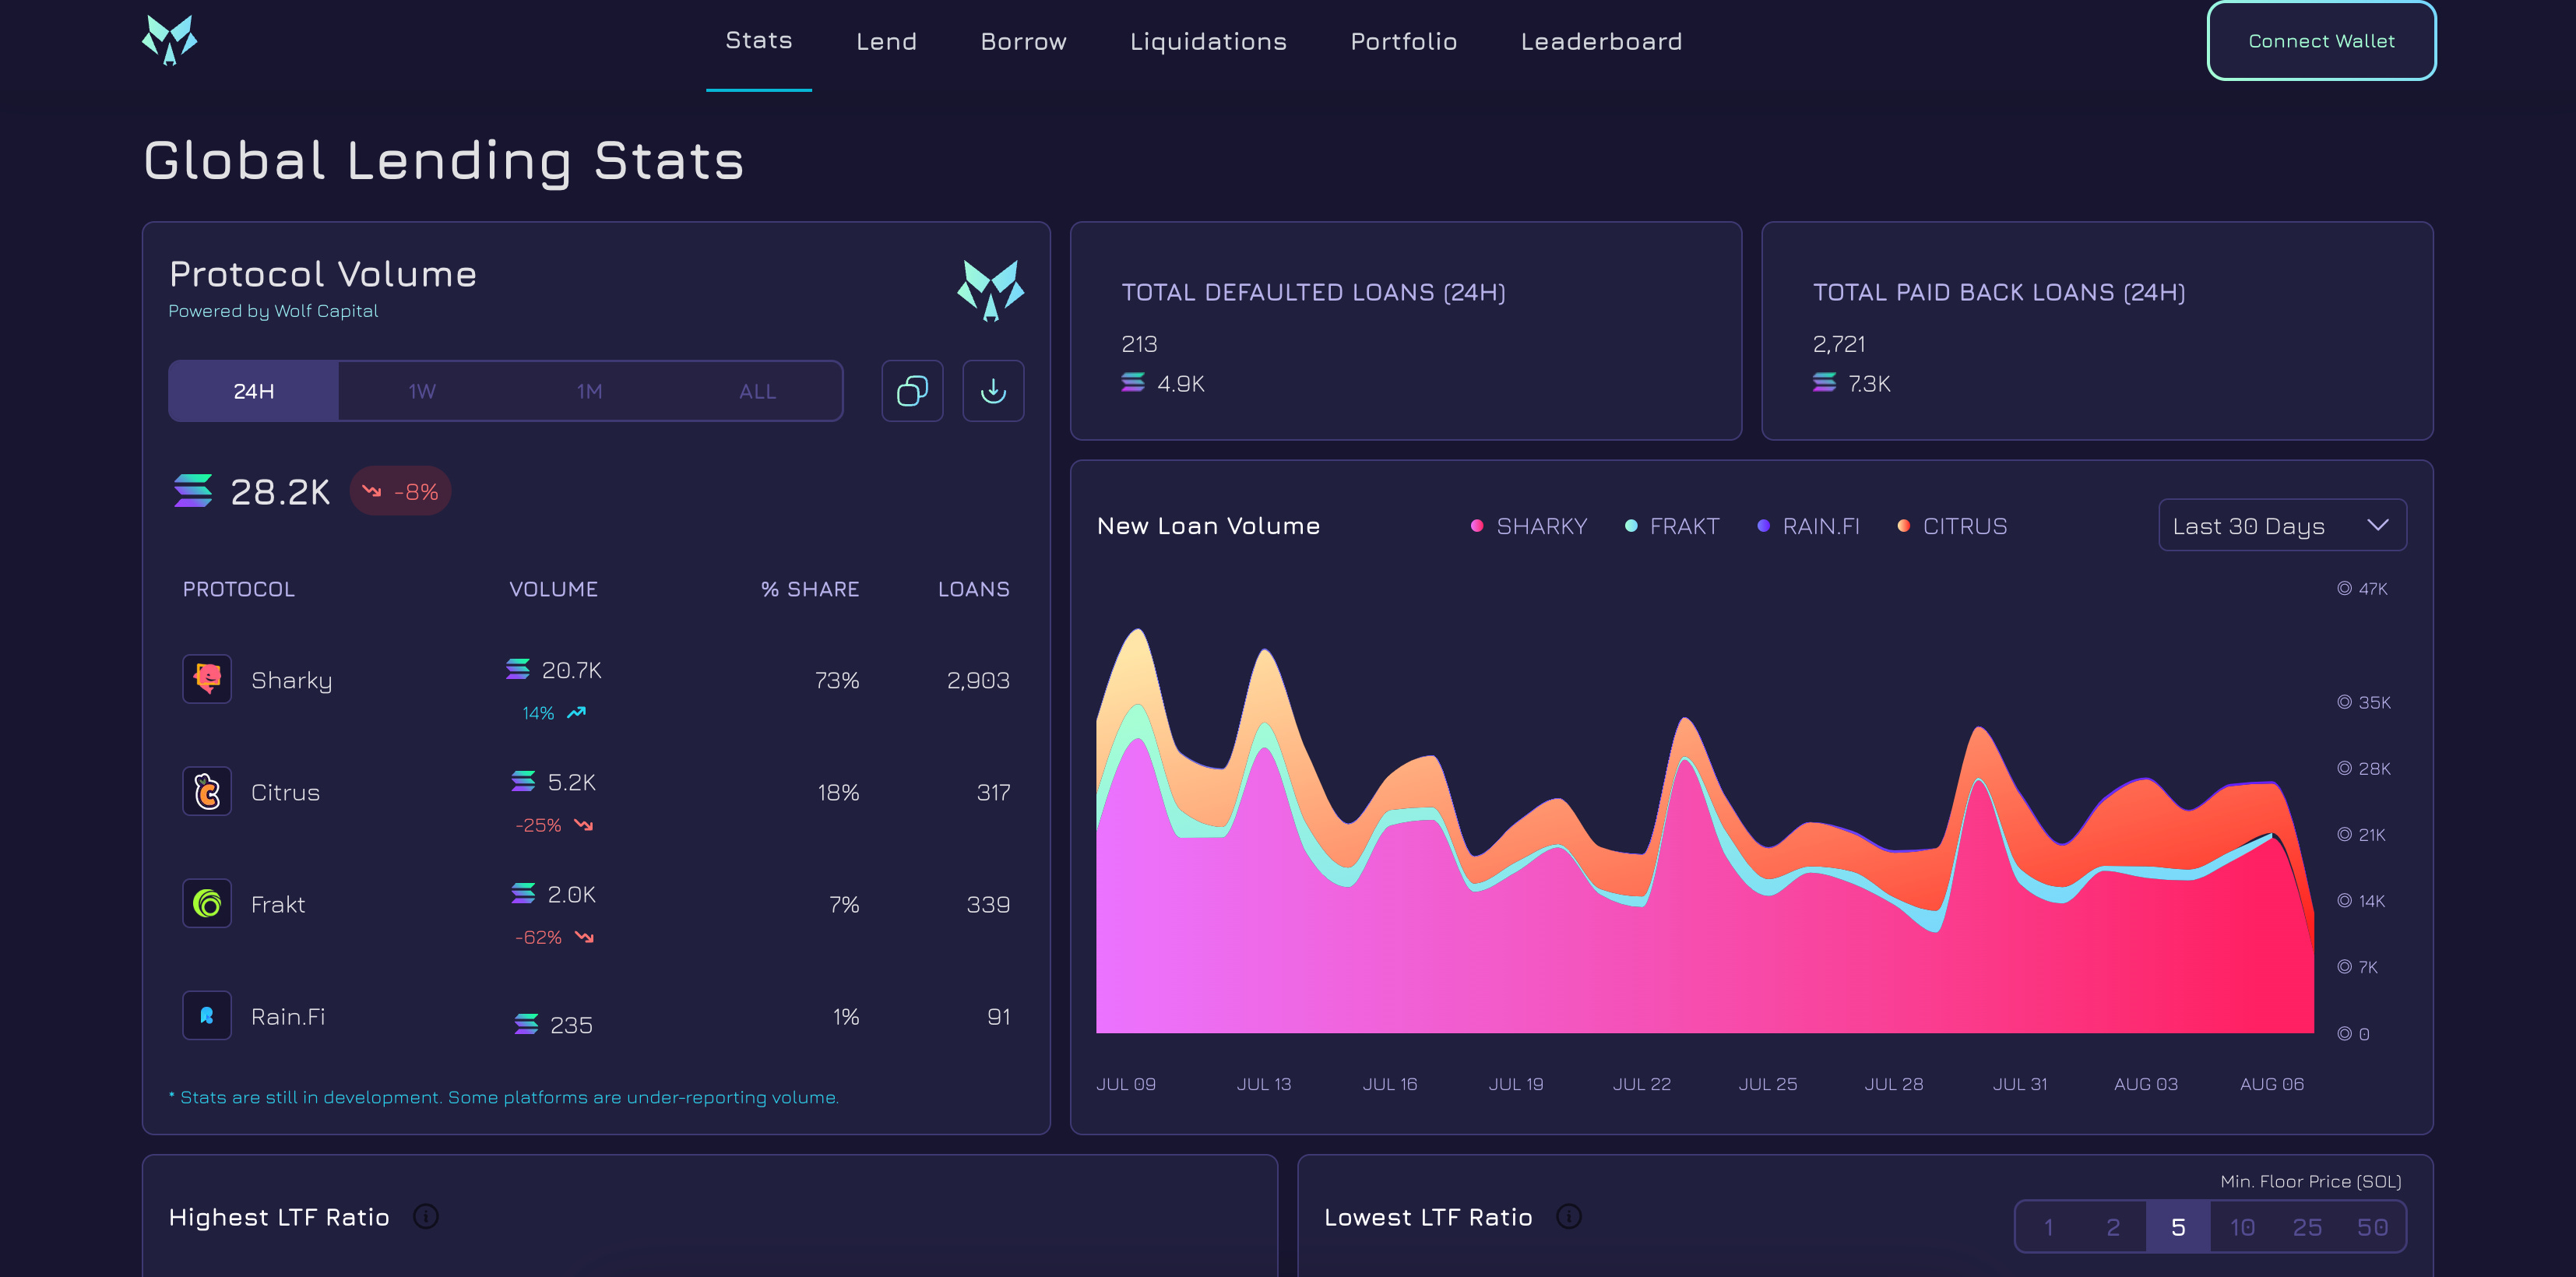Screen dimensions: 2576x1277
Task: Click the copy icon in Protocol Volume
Action: pos(911,391)
